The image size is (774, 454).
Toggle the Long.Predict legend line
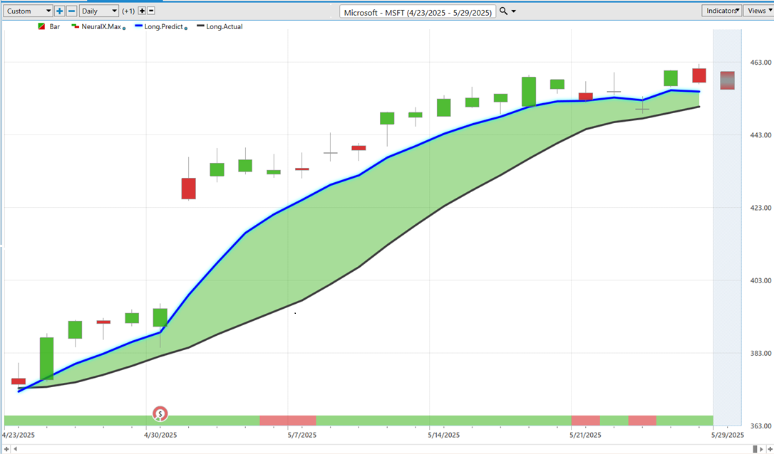pyautogui.click(x=161, y=26)
